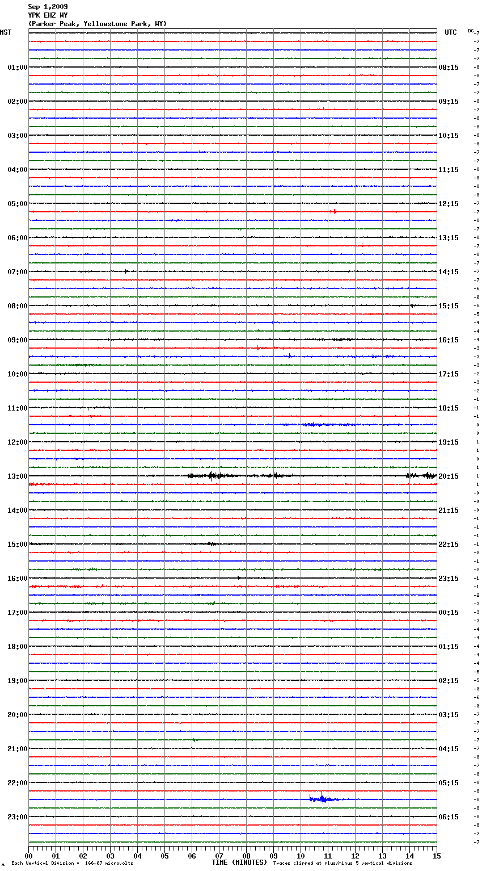Click the '21:15' UTC time label
The width and height of the screenshot is (482, 871).
449,510
